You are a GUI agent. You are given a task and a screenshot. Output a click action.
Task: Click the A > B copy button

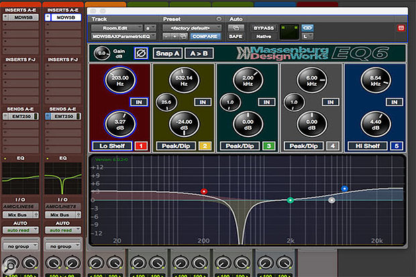[199, 53]
